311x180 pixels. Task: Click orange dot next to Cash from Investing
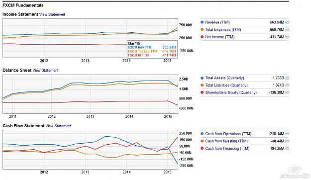click(x=202, y=141)
